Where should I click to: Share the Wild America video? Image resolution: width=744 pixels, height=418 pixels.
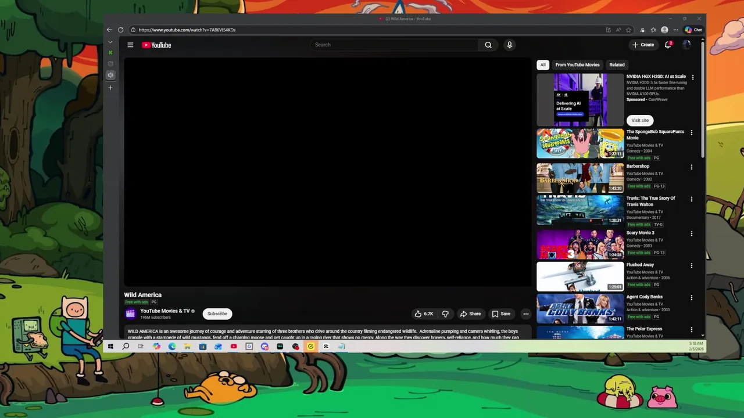pos(471,313)
